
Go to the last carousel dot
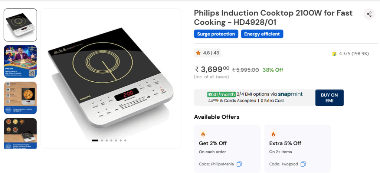click(125, 140)
